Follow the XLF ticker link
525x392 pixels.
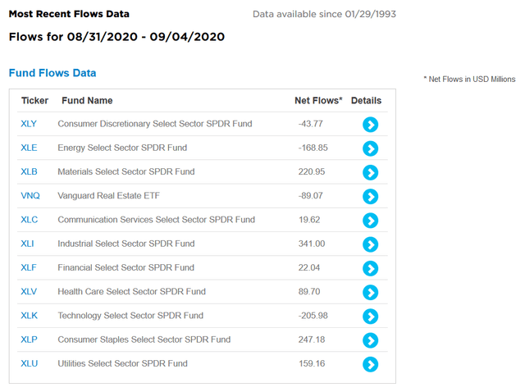(x=29, y=267)
